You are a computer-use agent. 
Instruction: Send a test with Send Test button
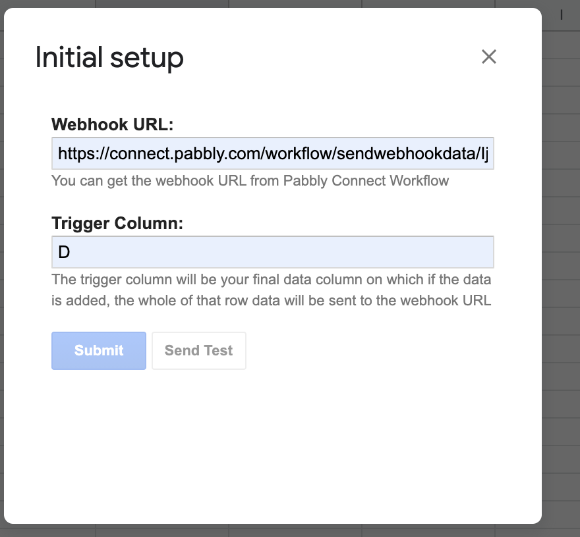click(198, 351)
